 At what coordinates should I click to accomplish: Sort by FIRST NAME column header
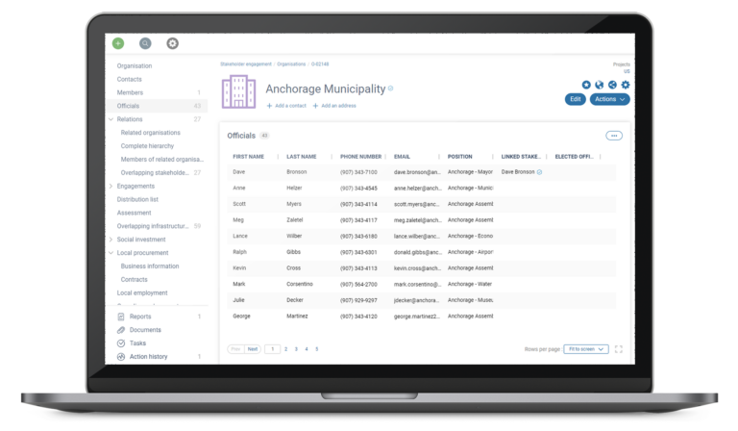tap(248, 157)
